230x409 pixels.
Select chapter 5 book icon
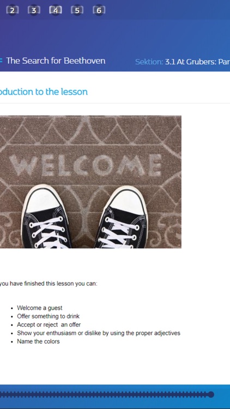[77, 10]
